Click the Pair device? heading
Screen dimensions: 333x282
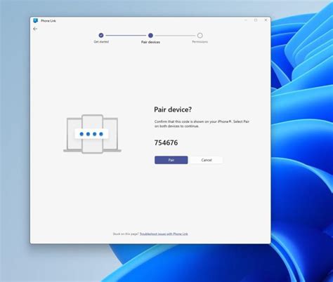[x=173, y=109]
